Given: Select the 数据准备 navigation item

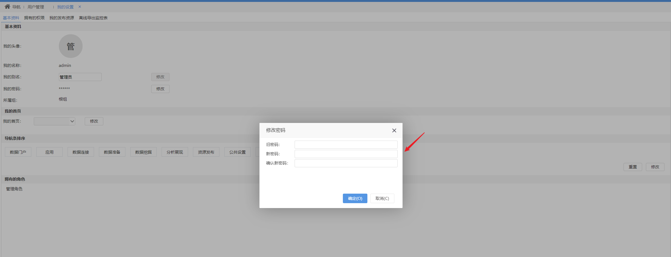Looking at the screenshot, I should [x=112, y=152].
